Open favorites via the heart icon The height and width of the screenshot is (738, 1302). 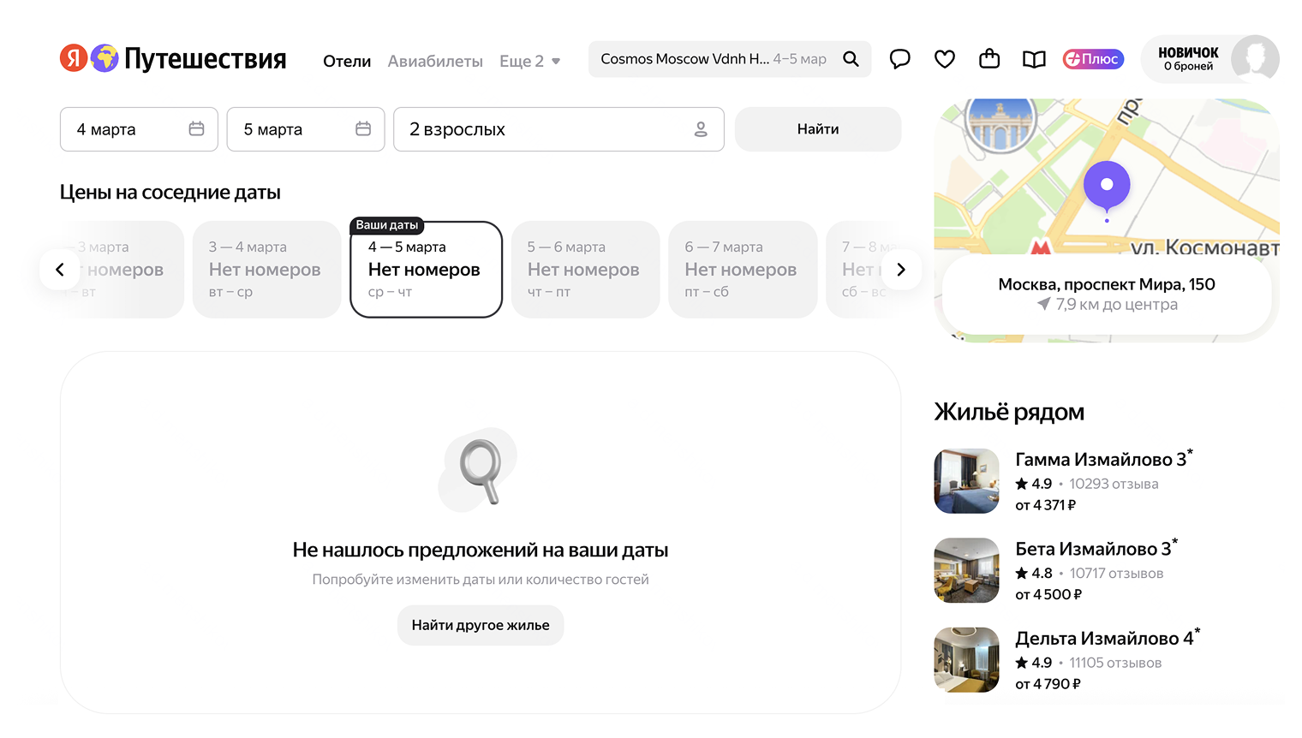(x=944, y=59)
